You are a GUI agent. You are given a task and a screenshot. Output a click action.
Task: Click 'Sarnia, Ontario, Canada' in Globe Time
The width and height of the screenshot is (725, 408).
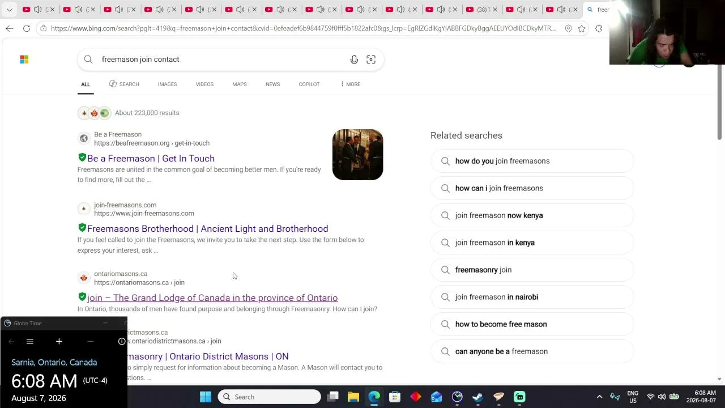pyautogui.click(x=54, y=363)
